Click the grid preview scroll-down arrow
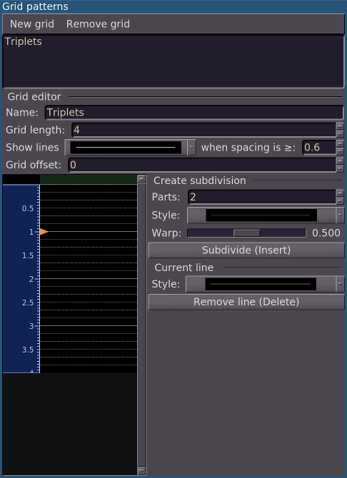Screen dimensions: 347x478 141,471
